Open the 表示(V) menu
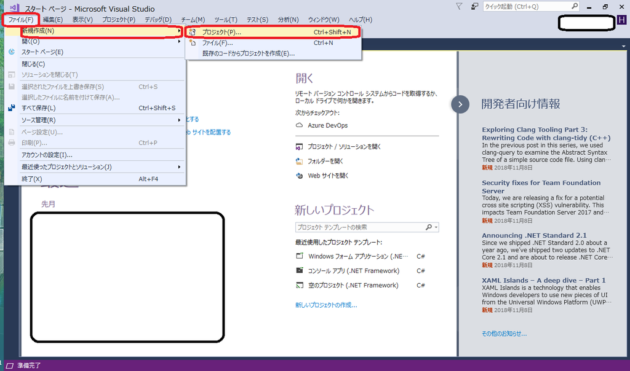 point(82,20)
